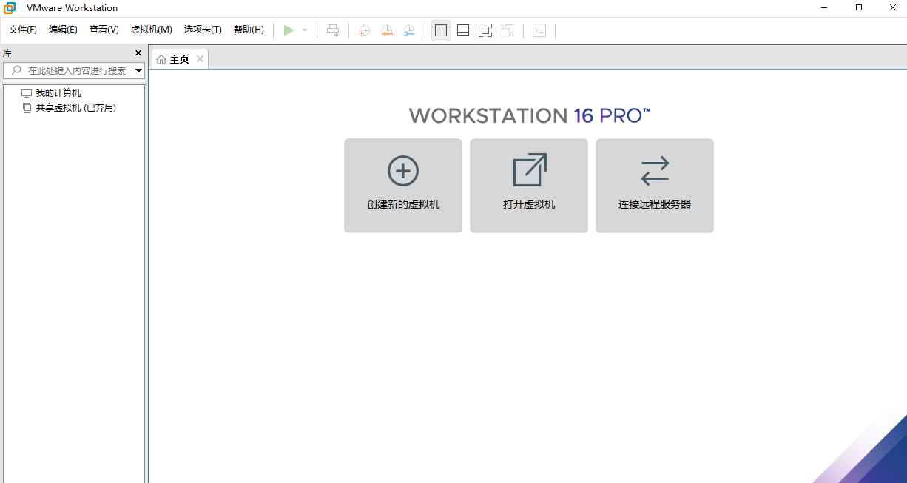
Task: Click the revert to snapshot icon
Action: (x=387, y=30)
